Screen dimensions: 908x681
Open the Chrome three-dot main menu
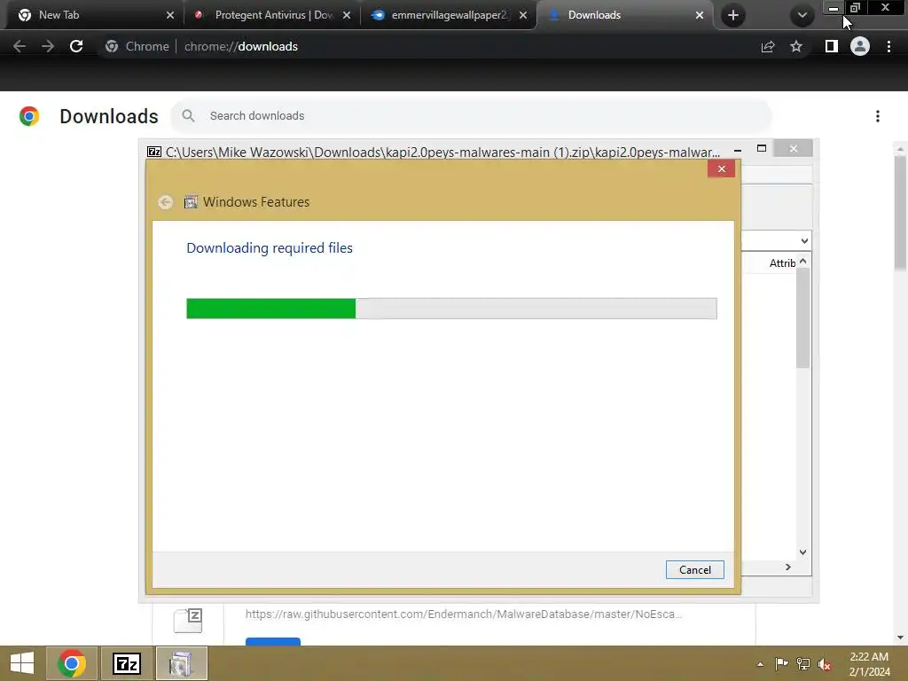click(888, 46)
